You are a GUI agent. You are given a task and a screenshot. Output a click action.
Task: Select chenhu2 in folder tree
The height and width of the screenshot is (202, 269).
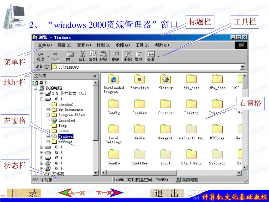(x=65, y=104)
